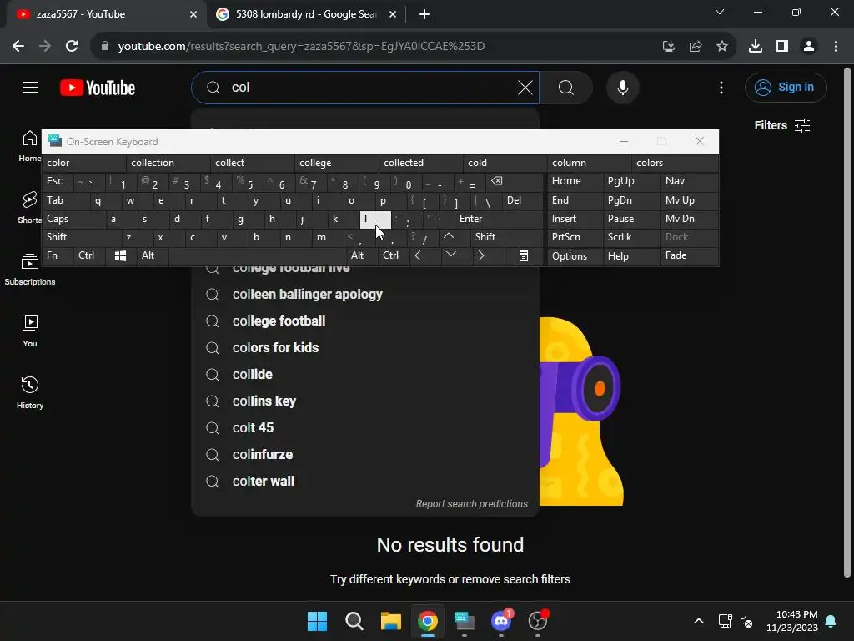Switch to the 5308 lombardy rd Google Search tab
This screenshot has width=854, height=641.
[x=306, y=14]
